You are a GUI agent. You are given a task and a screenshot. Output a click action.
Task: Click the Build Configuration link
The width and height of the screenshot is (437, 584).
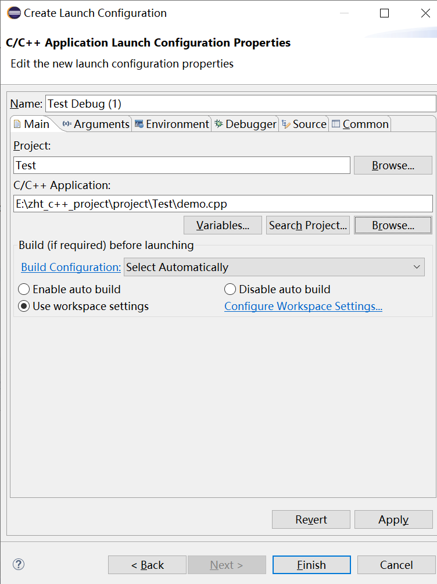click(70, 267)
